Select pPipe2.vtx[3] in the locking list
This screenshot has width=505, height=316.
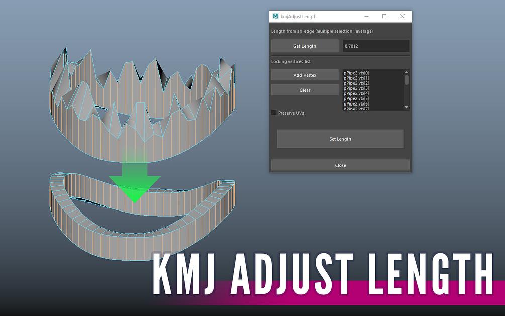(357, 89)
